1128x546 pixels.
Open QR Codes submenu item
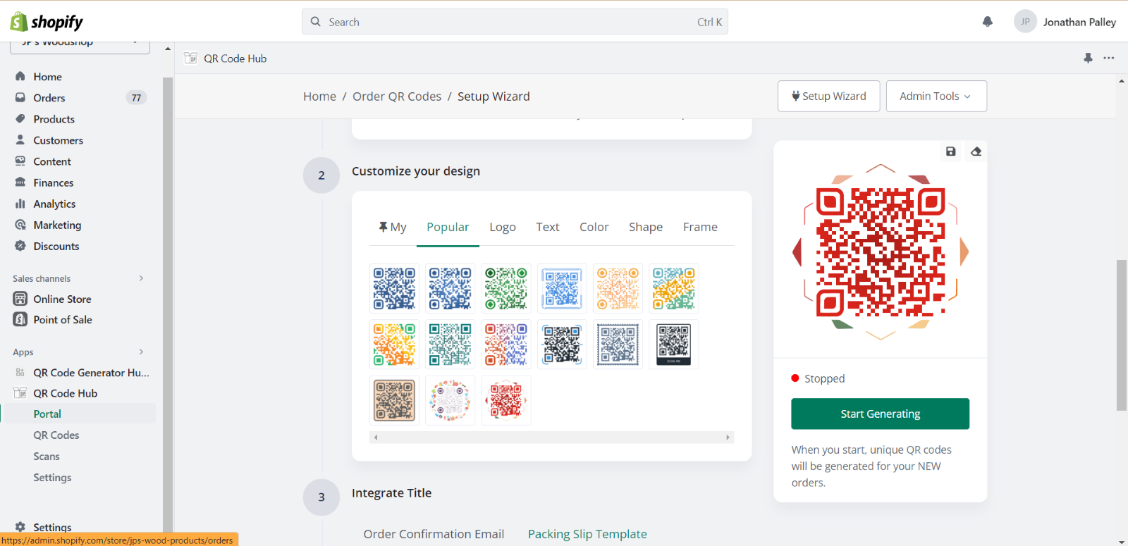tap(56, 435)
